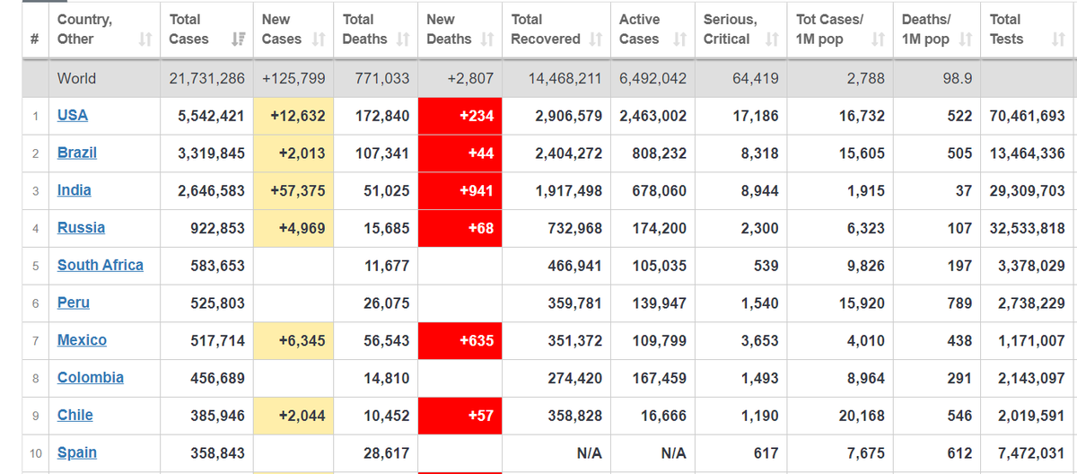The height and width of the screenshot is (474, 1077).
Task: Click the 'Total Recovered' header label
Action: click(x=546, y=30)
